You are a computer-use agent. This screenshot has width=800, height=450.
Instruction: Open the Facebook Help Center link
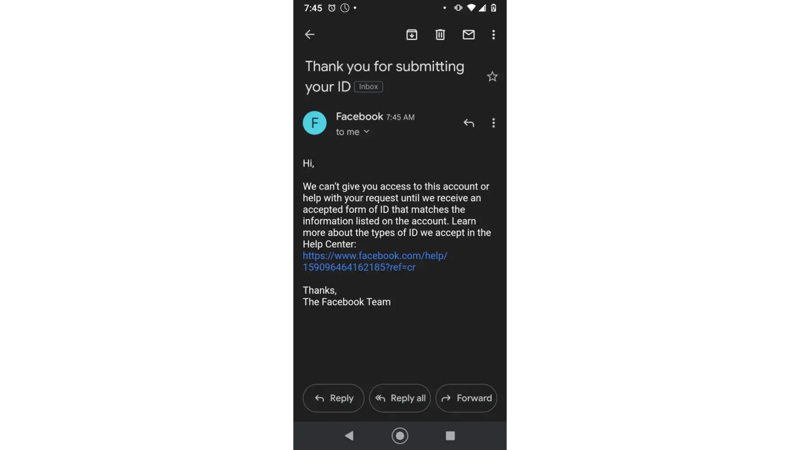[375, 261]
